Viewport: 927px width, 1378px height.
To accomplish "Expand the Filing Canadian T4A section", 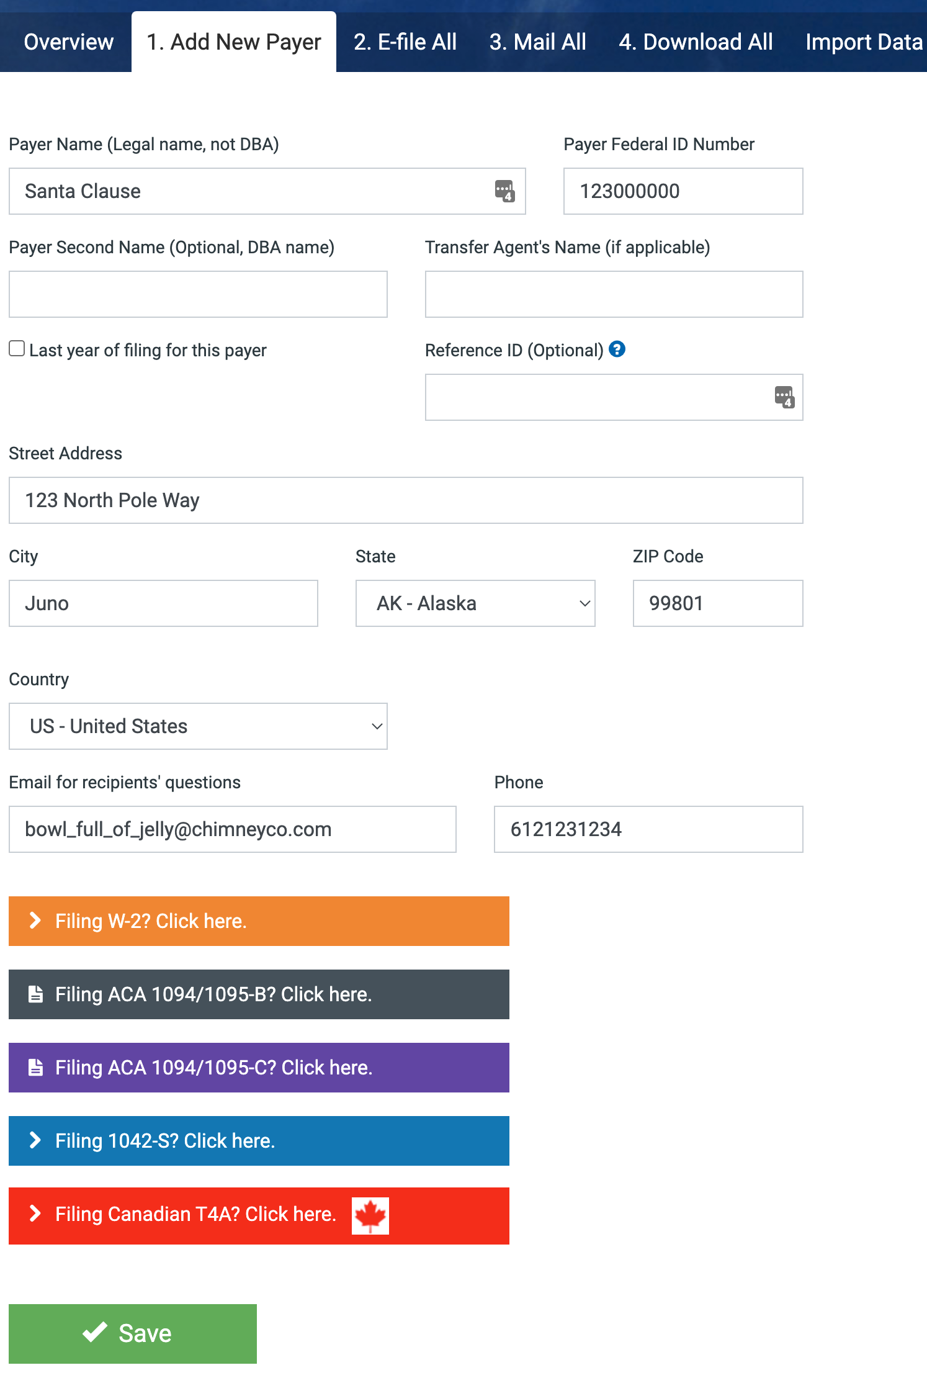I will coord(259,1215).
